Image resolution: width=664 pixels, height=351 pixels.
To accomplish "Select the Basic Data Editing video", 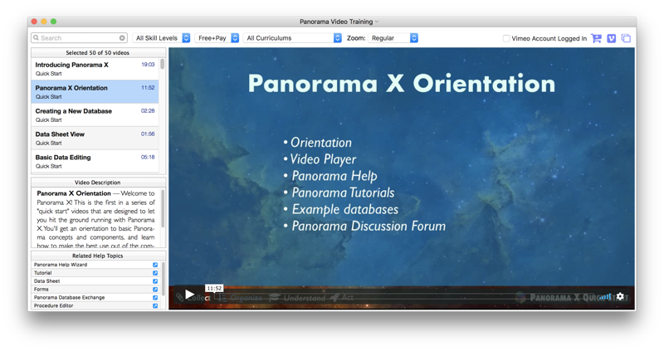I will [95, 161].
